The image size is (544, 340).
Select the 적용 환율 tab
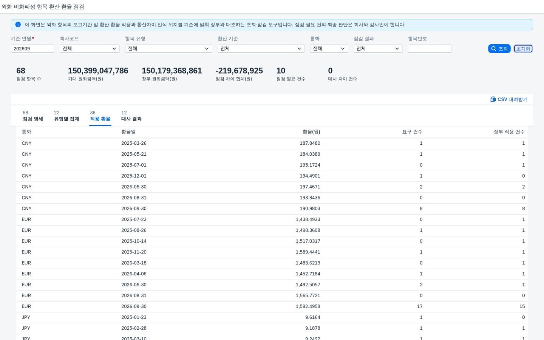[100, 116]
